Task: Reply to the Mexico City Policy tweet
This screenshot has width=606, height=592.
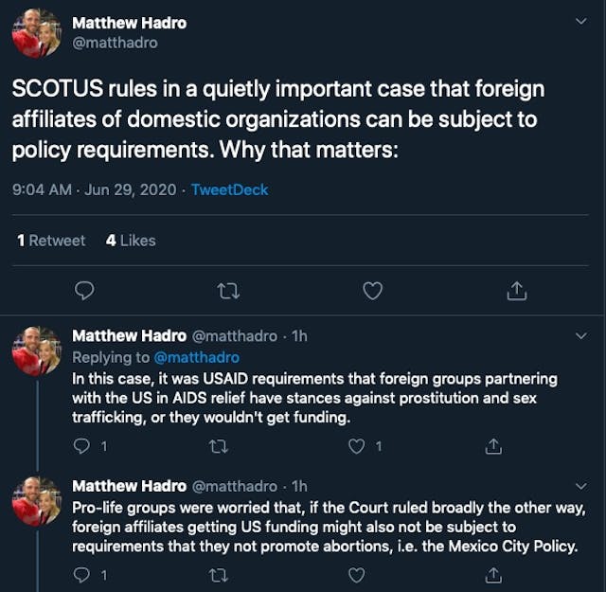Action: coord(82,574)
